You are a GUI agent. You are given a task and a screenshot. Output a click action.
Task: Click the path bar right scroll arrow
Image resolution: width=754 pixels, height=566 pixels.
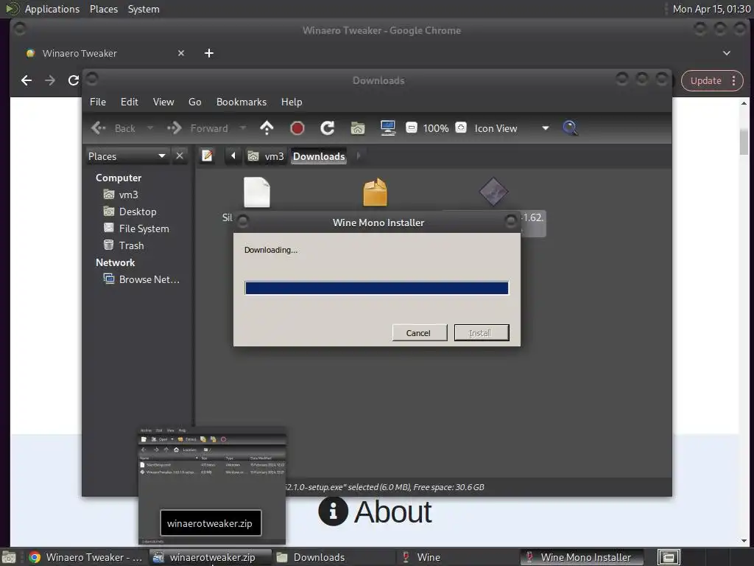[x=359, y=156]
